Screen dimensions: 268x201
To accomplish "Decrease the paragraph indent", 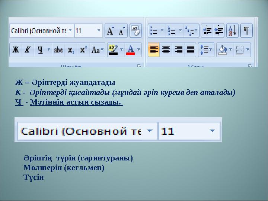I will click(x=207, y=31).
